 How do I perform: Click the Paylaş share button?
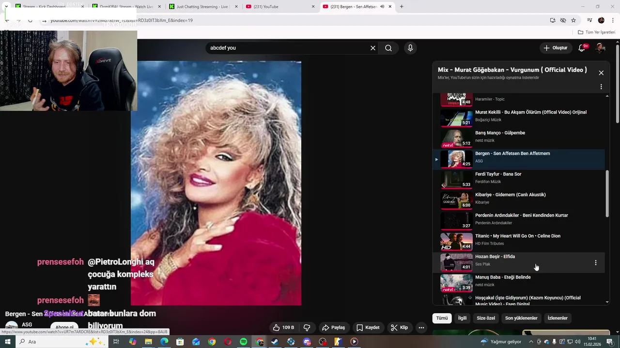coord(334,327)
